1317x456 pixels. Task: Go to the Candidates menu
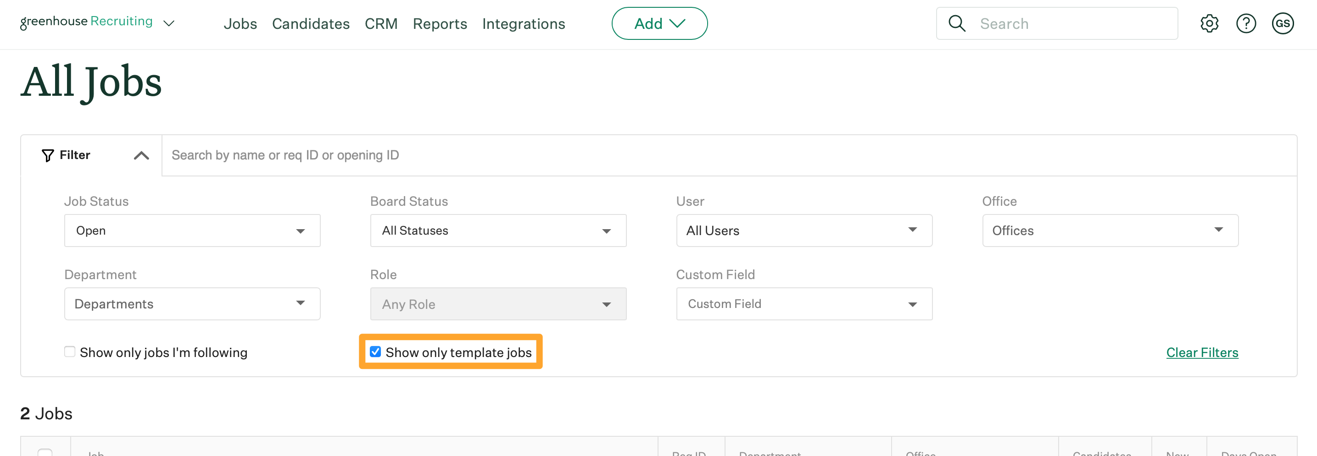[310, 23]
